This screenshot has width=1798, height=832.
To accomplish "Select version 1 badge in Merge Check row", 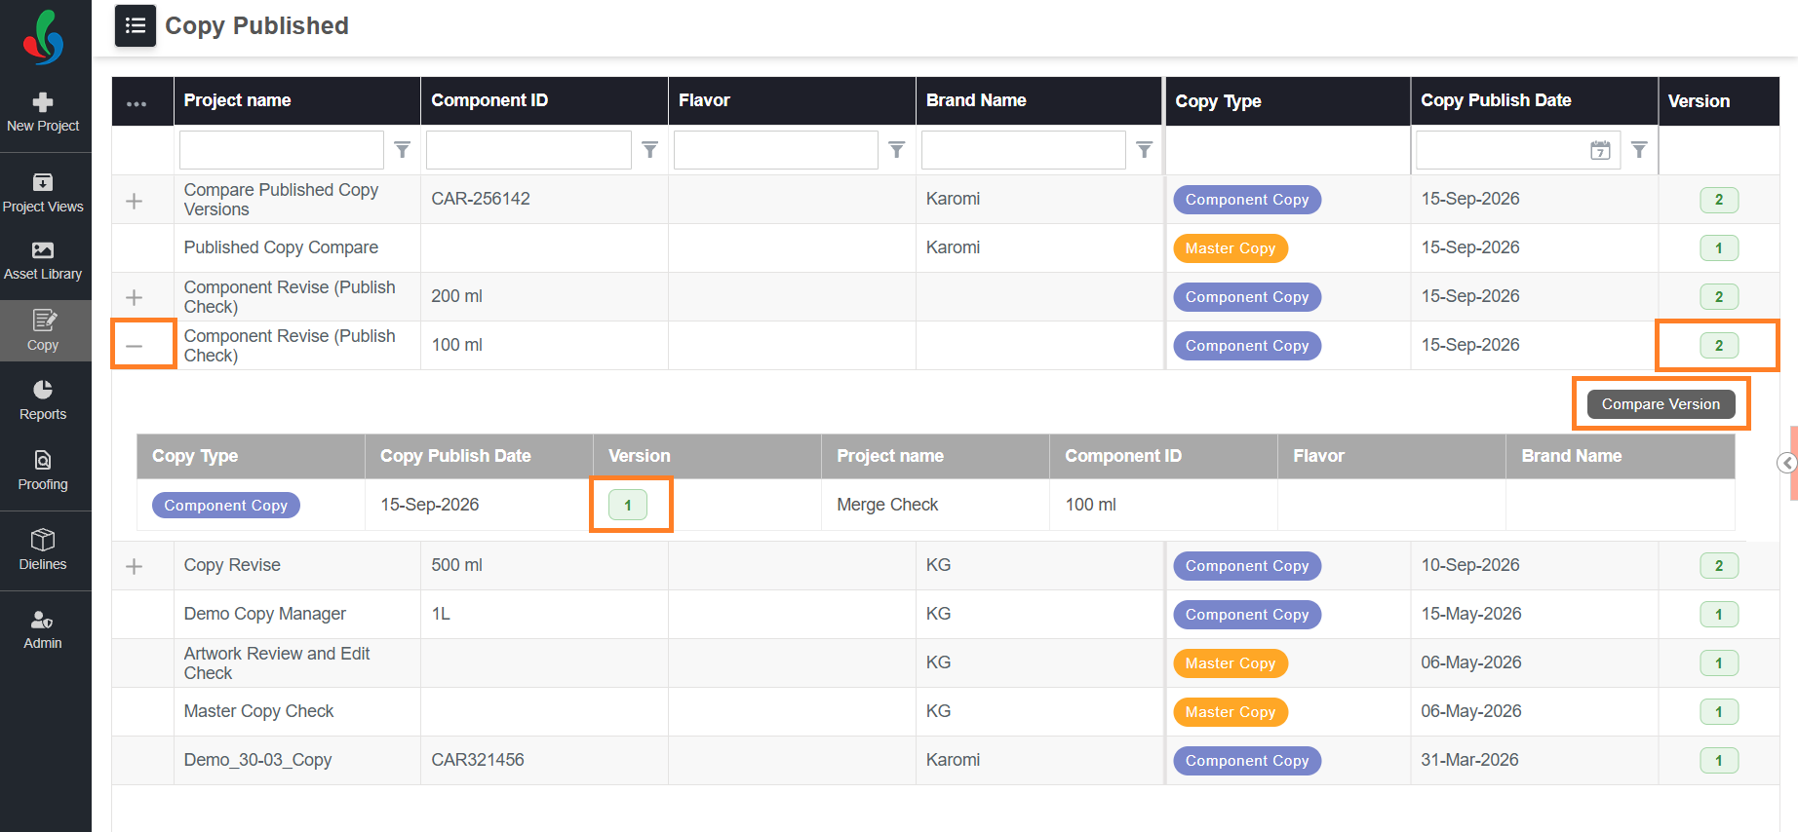I will pos(628,505).
